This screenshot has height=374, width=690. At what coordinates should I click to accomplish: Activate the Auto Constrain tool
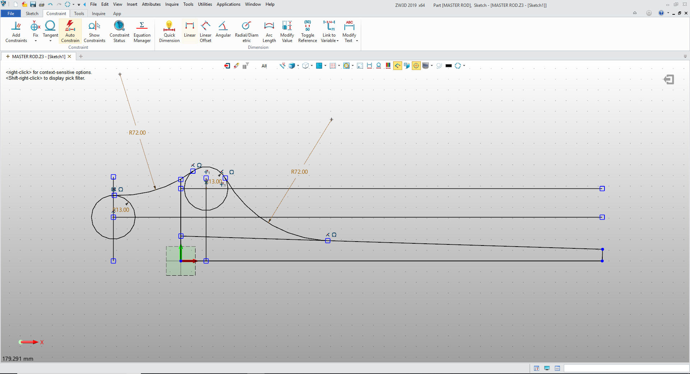pyautogui.click(x=70, y=32)
